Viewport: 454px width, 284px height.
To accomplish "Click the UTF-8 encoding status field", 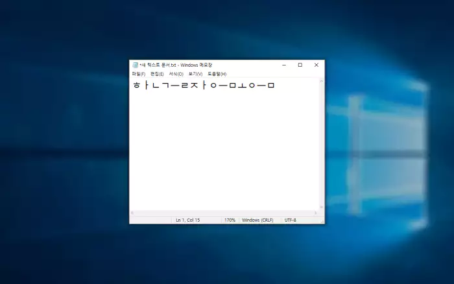I will [291, 220].
